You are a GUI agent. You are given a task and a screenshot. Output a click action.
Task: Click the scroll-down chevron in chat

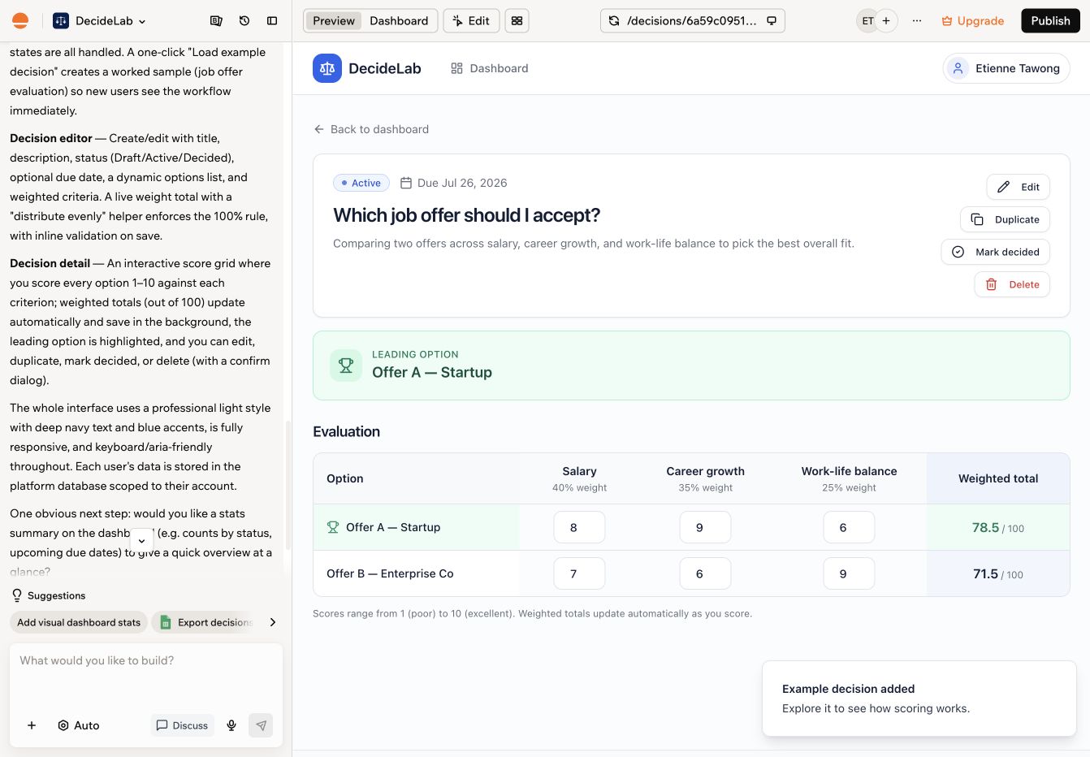point(141,540)
